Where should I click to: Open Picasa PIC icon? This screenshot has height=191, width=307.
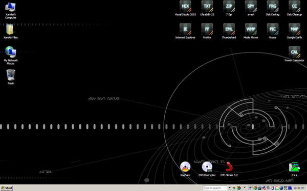point(273,31)
